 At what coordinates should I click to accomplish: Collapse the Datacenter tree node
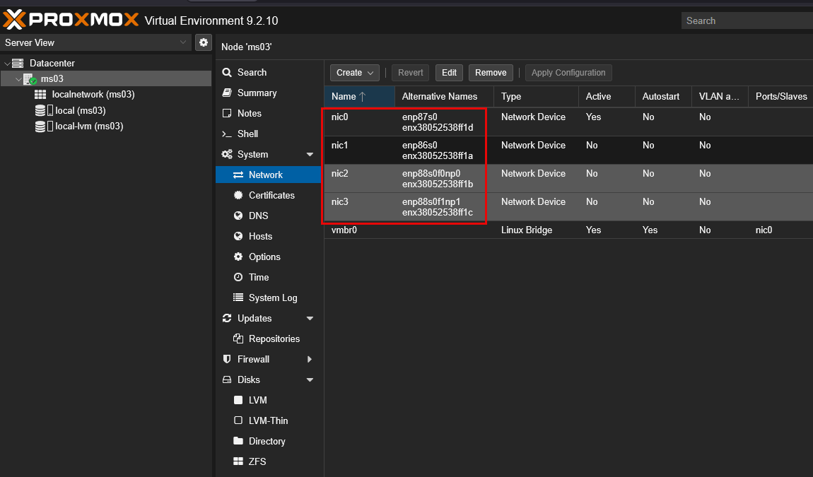(x=7, y=64)
